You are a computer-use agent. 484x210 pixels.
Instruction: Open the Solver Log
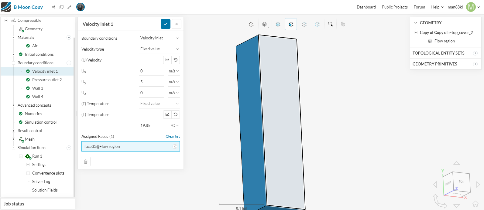[x=41, y=182]
